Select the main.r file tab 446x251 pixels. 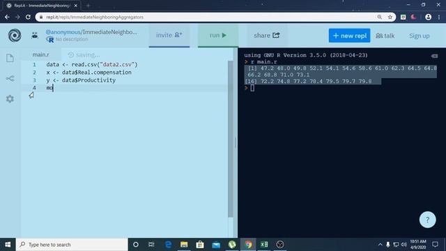click(40, 54)
